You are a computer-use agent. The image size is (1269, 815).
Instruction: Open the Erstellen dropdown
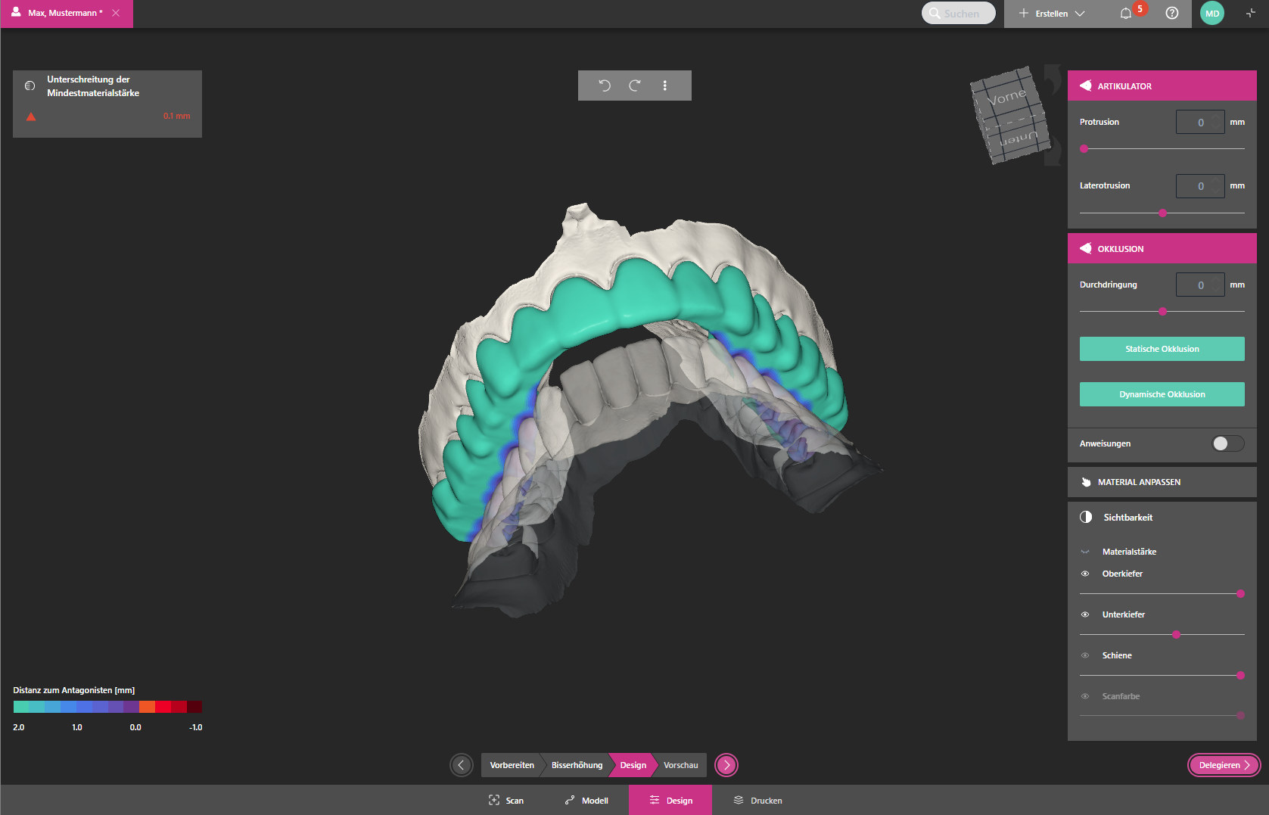[x=1052, y=14]
